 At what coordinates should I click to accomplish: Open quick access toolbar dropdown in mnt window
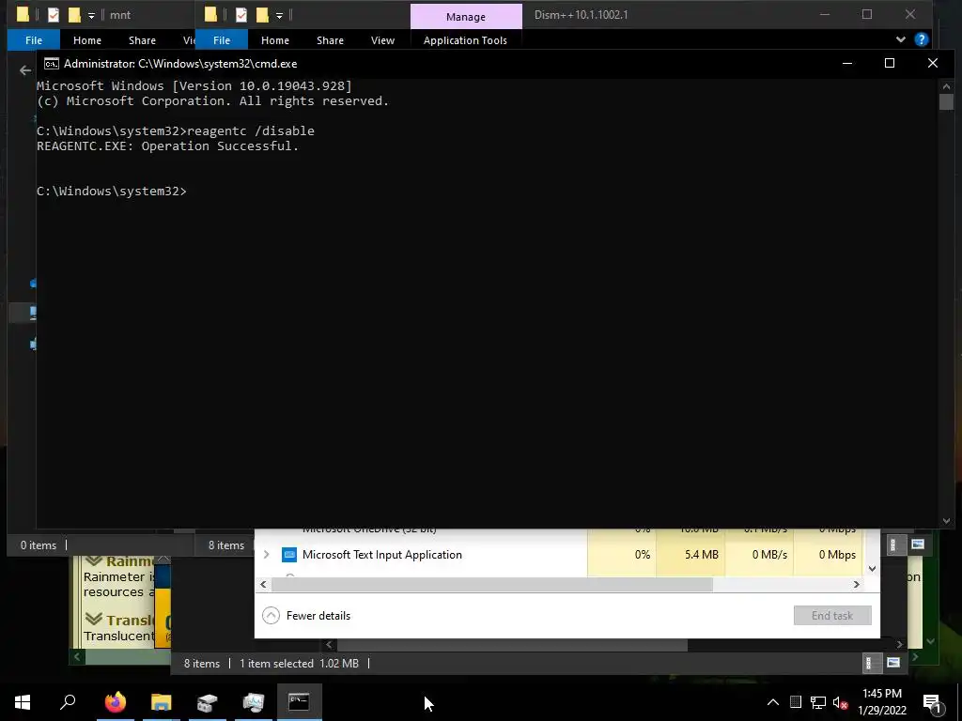[91, 15]
